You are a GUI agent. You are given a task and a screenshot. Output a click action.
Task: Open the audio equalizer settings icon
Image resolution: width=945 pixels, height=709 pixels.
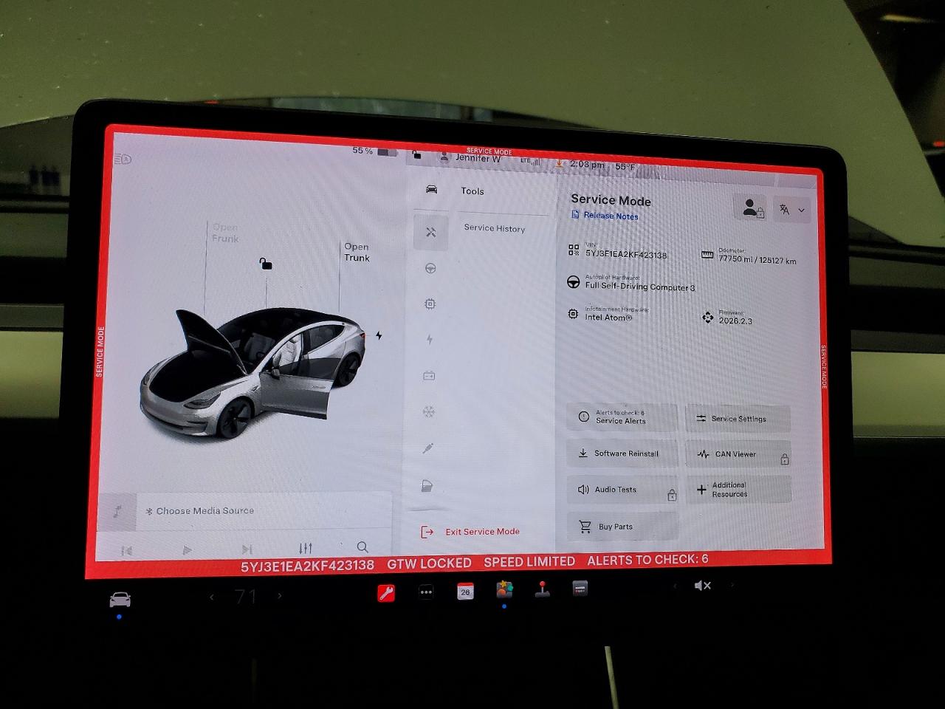306,548
